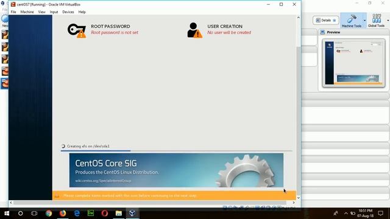Click the Preview thumbnail in Manager

353,63
